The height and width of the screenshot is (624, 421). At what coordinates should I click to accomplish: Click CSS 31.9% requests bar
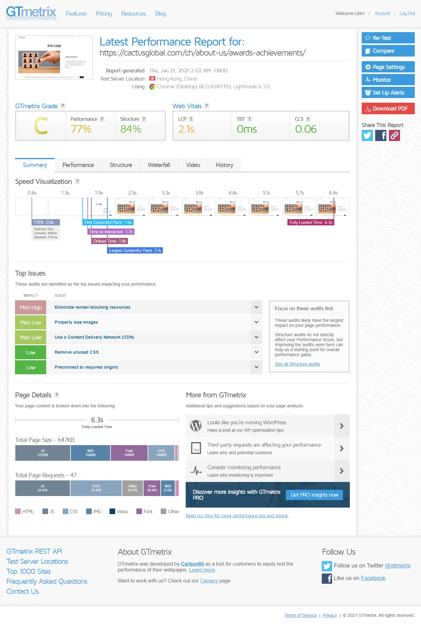coord(96,488)
